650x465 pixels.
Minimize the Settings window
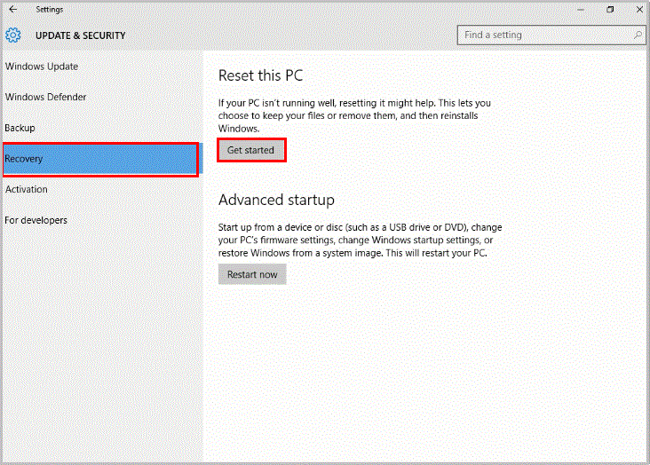coord(581,9)
